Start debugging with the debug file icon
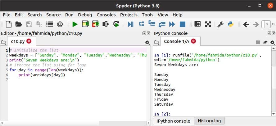The image size is (276, 126). (x=131, y=24)
